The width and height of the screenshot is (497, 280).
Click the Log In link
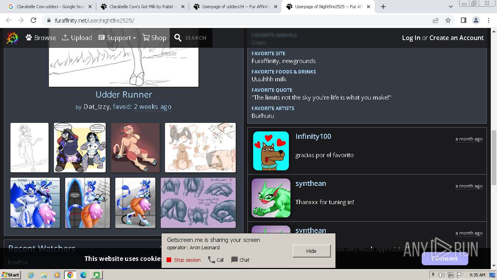(411, 38)
